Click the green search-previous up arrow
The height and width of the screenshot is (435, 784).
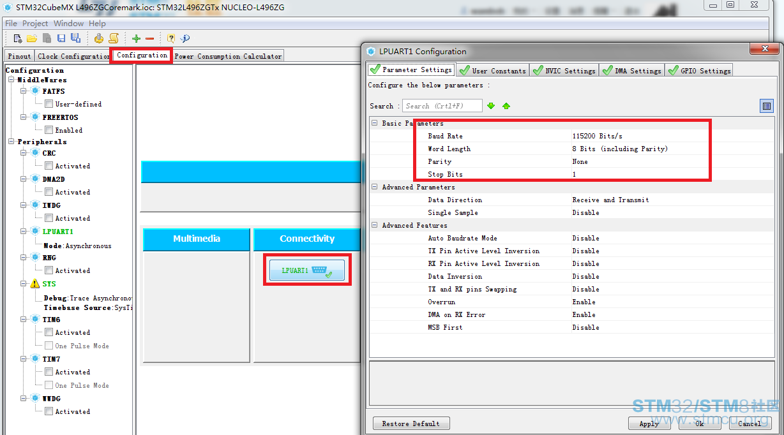[x=506, y=106]
